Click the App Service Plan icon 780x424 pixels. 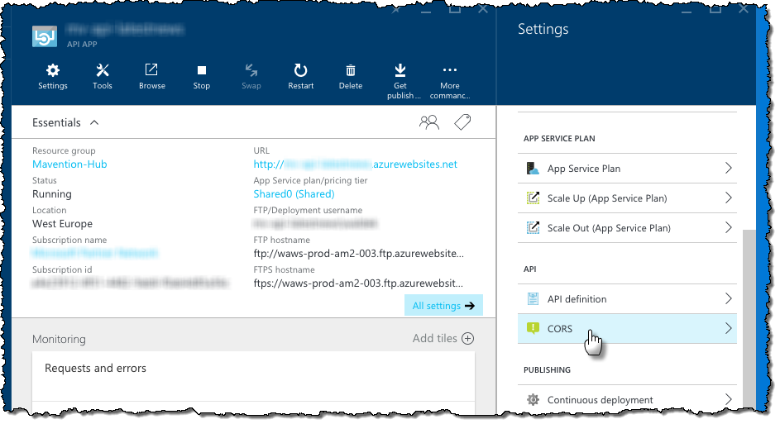click(533, 168)
